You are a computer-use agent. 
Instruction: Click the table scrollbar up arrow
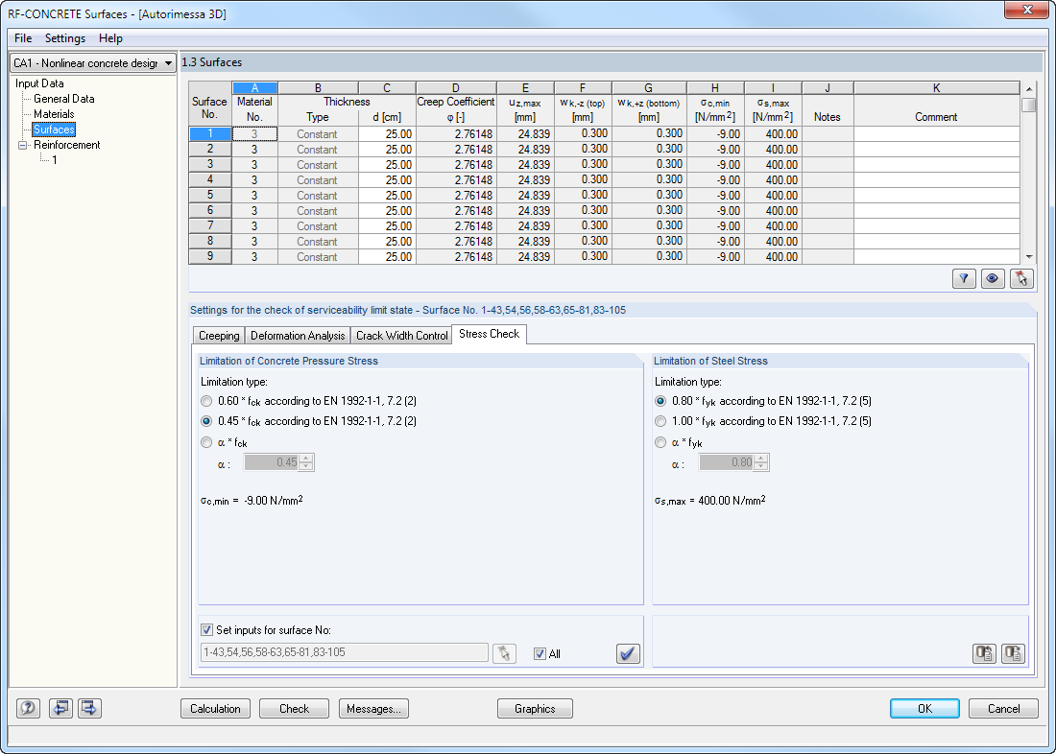(x=1029, y=88)
